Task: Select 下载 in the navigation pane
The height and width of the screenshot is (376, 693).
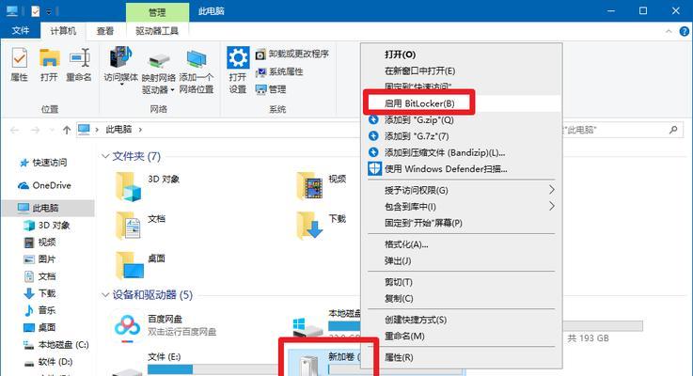Action: (x=39, y=293)
